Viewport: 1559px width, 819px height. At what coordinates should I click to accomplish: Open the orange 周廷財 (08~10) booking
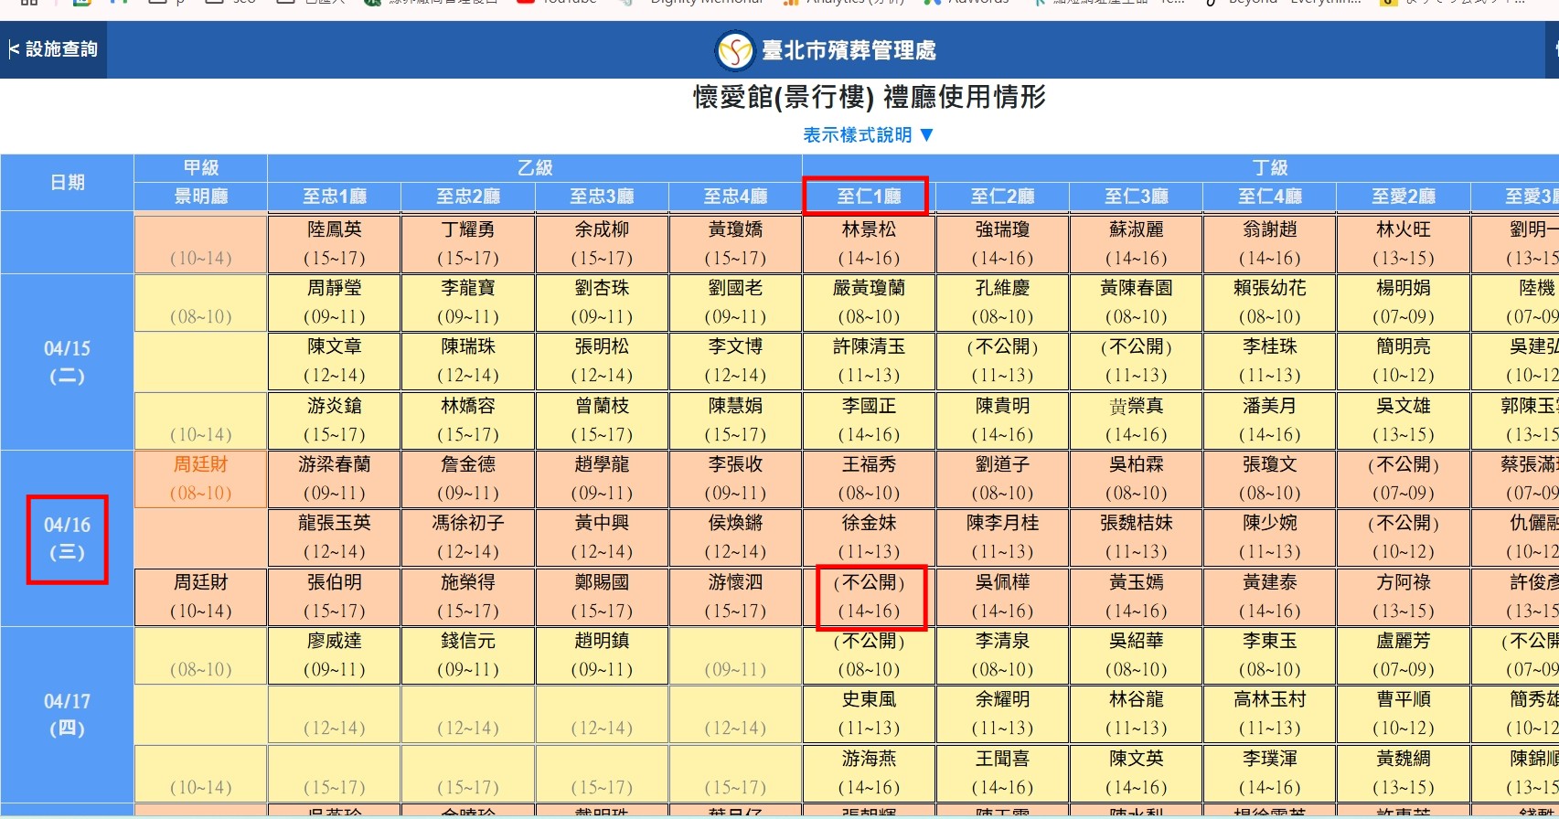click(x=201, y=479)
